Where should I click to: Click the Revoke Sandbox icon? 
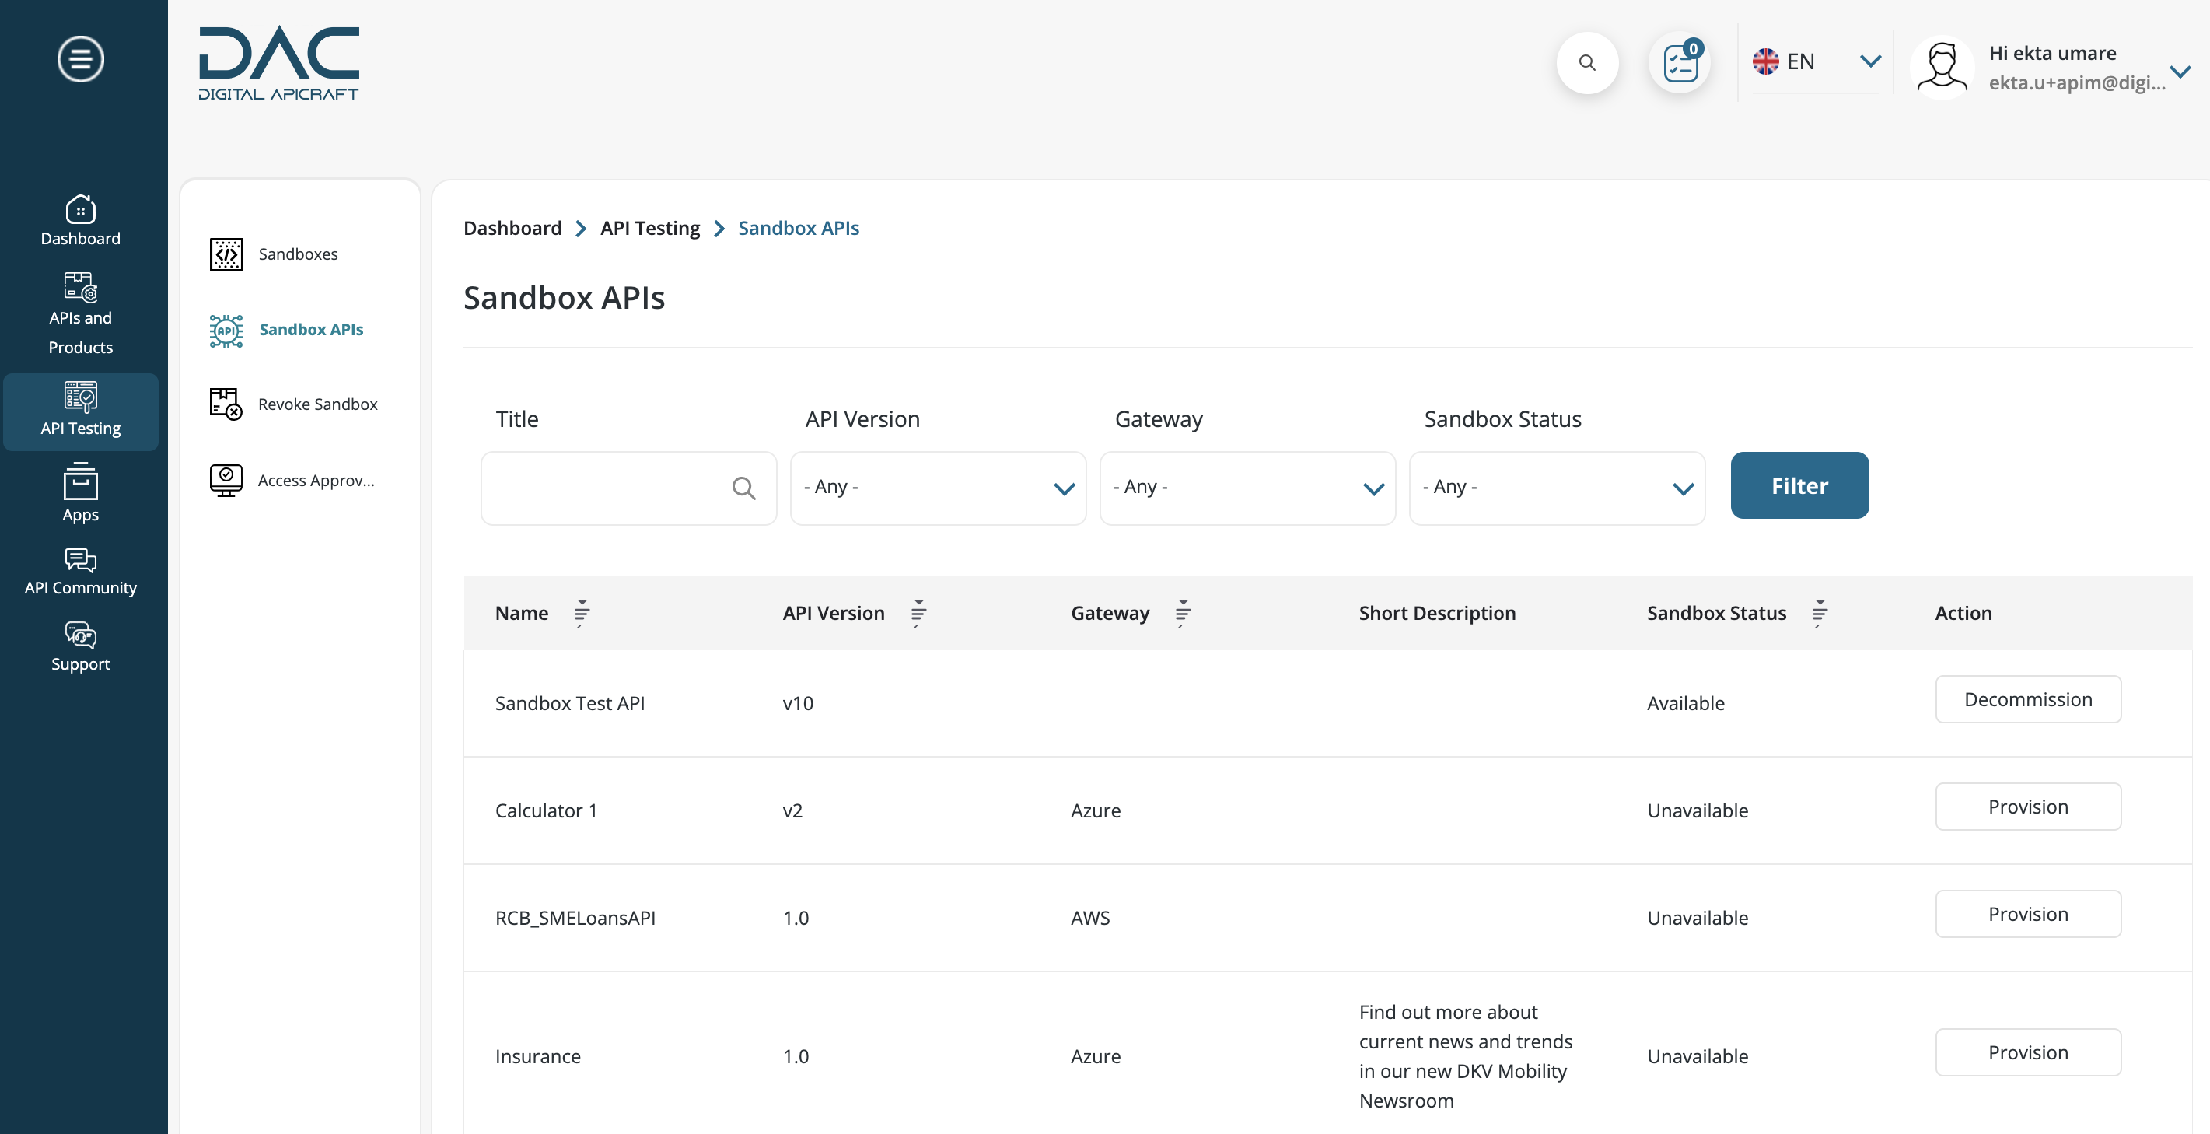tap(226, 404)
